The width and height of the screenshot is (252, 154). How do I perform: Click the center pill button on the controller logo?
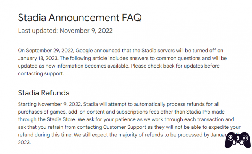[238, 138]
